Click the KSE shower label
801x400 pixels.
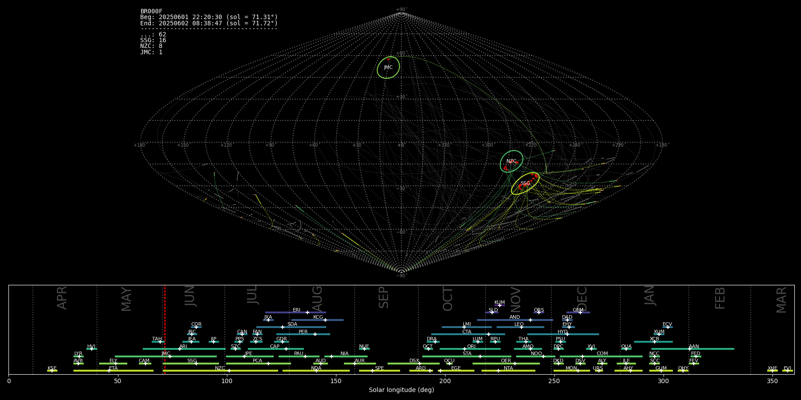pyautogui.click(x=52, y=368)
